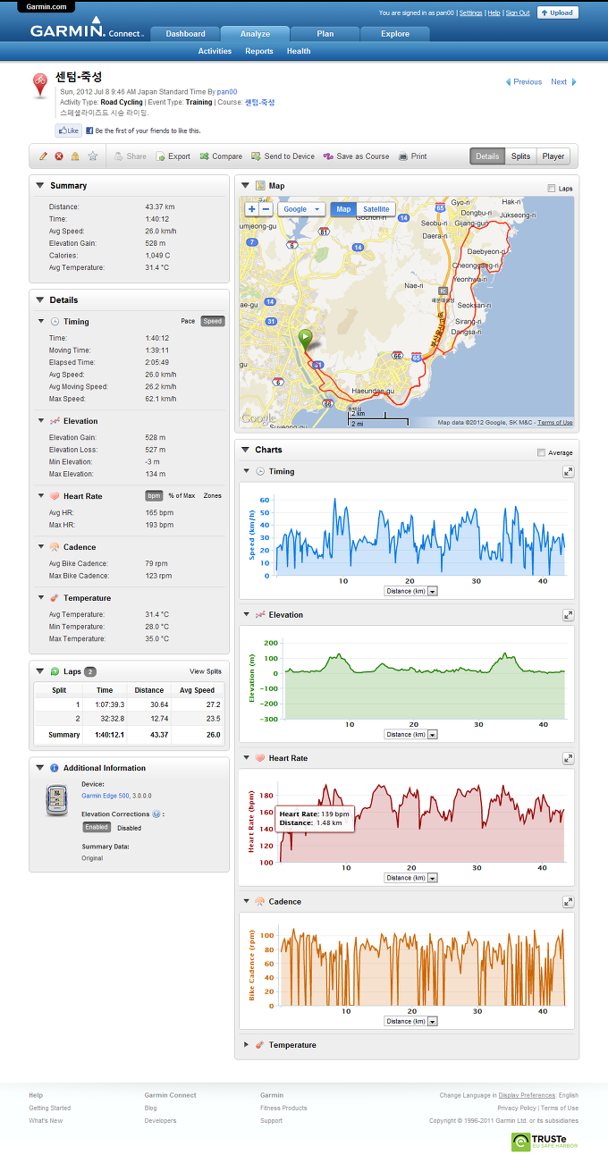Click Send to Device
This screenshot has height=1172, width=608.
point(283,156)
